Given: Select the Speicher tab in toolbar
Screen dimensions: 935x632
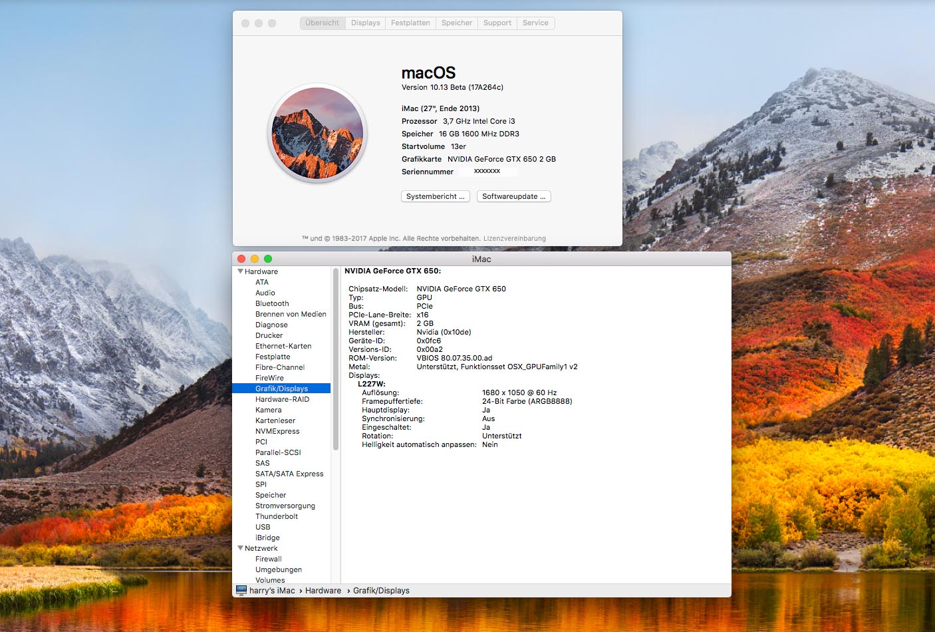Looking at the screenshot, I should (457, 23).
